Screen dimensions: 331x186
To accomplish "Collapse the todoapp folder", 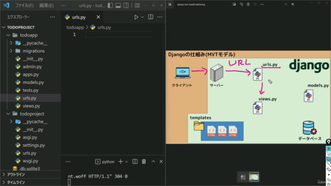I will 8,35.
